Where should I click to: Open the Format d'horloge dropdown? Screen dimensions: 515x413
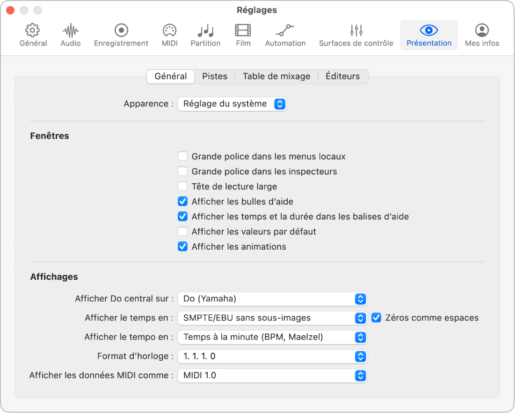click(272, 356)
